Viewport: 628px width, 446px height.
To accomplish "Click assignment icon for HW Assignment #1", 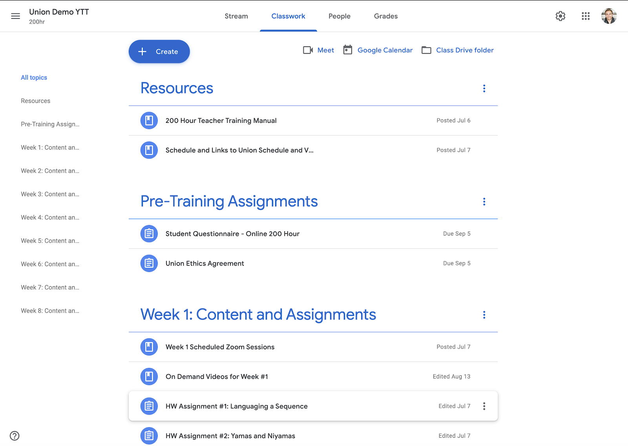I will coord(149,406).
